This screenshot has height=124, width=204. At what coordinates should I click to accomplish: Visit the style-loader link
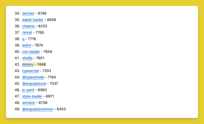[32, 96]
